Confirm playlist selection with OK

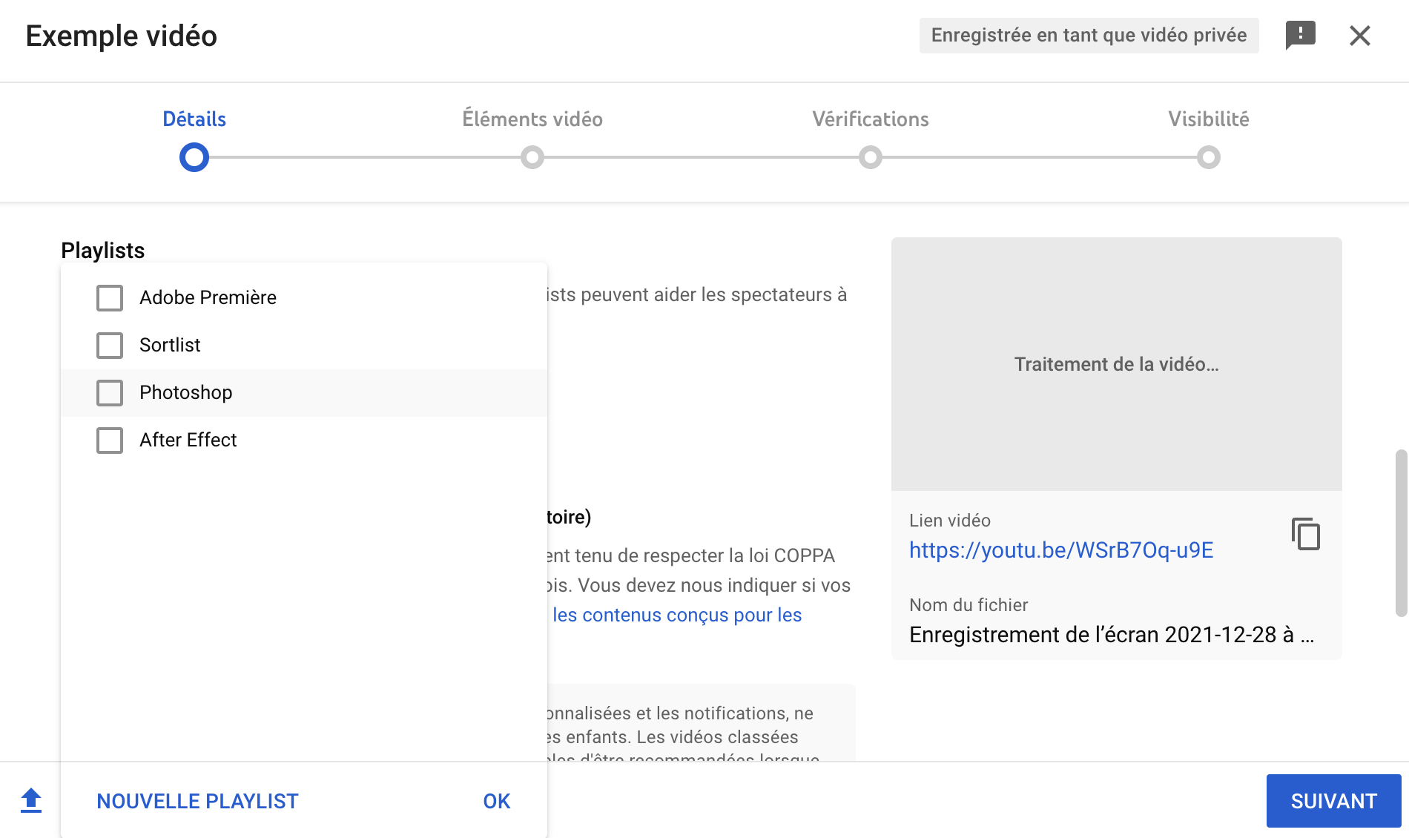pyautogui.click(x=497, y=801)
